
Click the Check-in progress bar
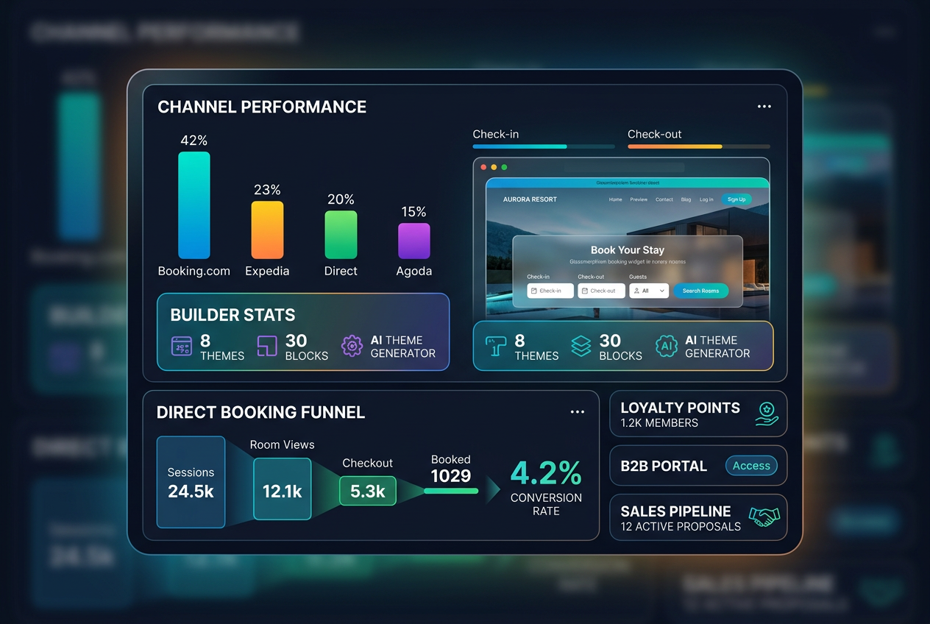tap(544, 146)
